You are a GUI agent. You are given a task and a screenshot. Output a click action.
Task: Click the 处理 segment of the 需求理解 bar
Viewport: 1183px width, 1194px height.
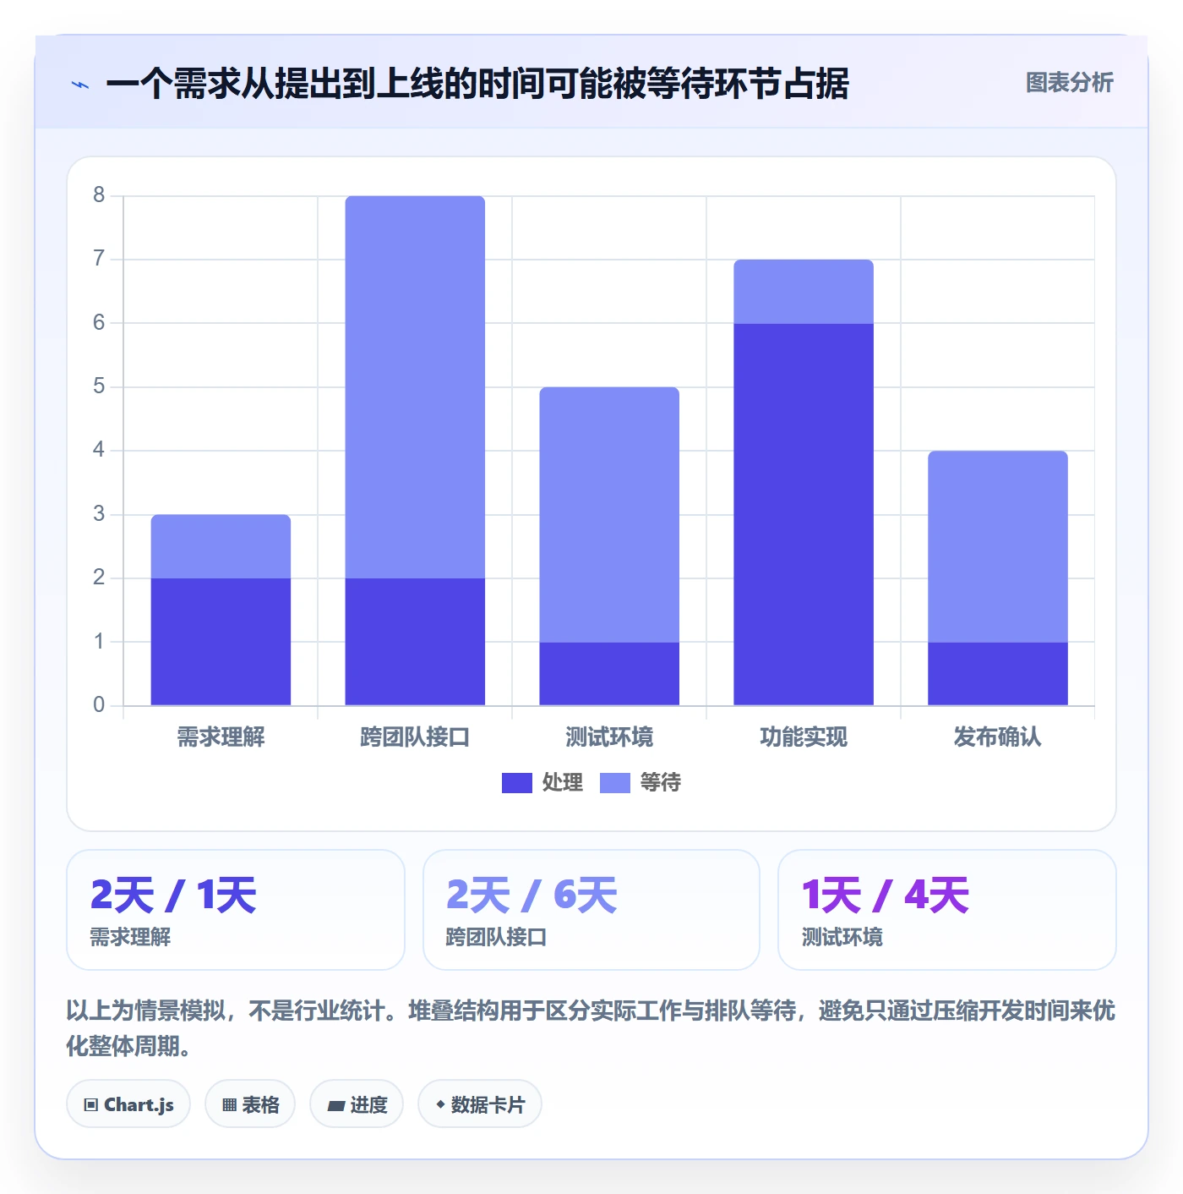tap(221, 642)
